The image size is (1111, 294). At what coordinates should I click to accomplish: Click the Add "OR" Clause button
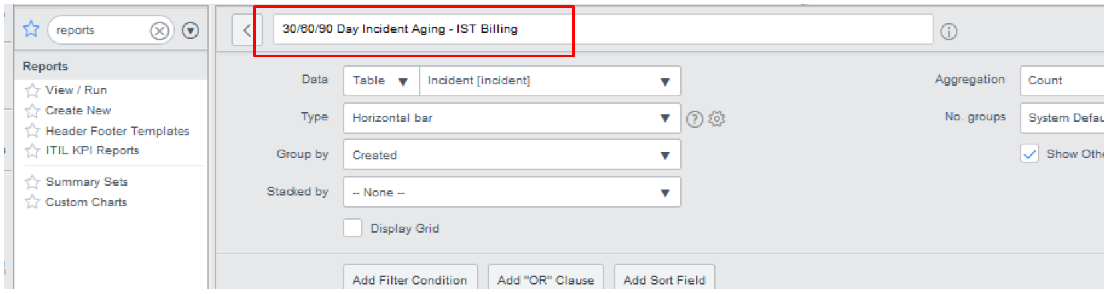click(x=545, y=279)
